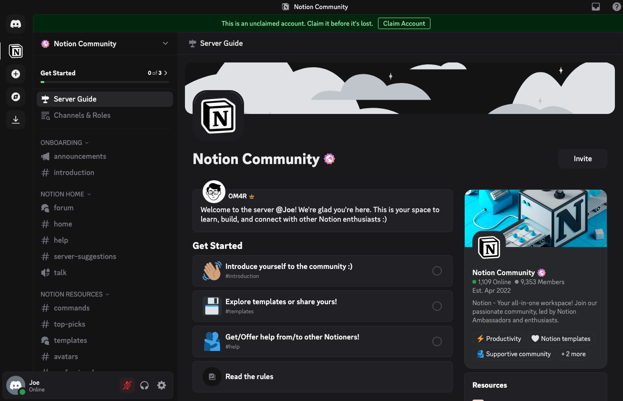The height and width of the screenshot is (401, 623).
Task: Click the Notion logo in server card
Action: [x=489, y=248]
